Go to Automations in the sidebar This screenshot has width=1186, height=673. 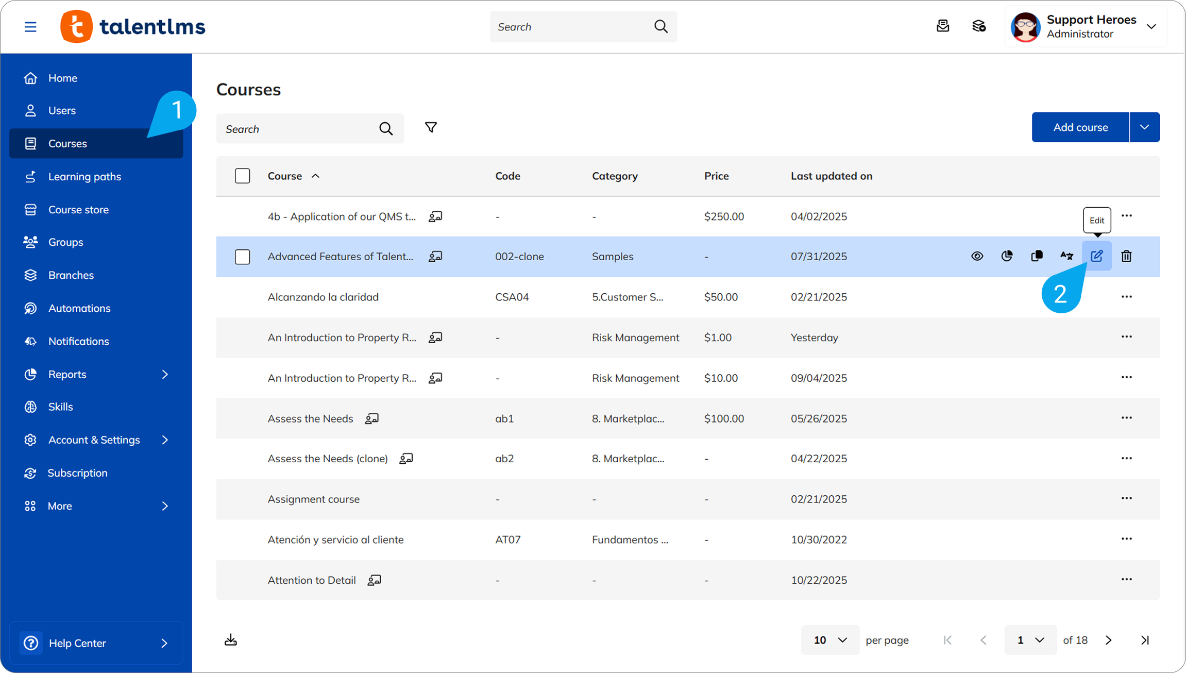(x=79, y=308)
